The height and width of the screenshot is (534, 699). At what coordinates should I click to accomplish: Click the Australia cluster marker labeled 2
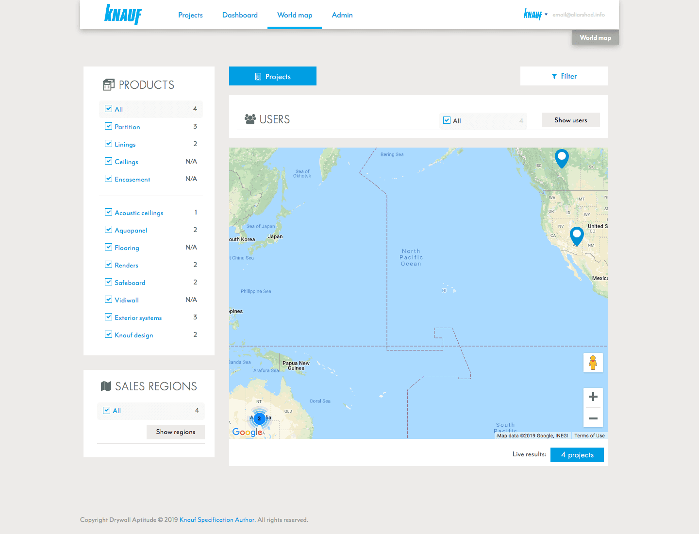click(x=259, y=418)
